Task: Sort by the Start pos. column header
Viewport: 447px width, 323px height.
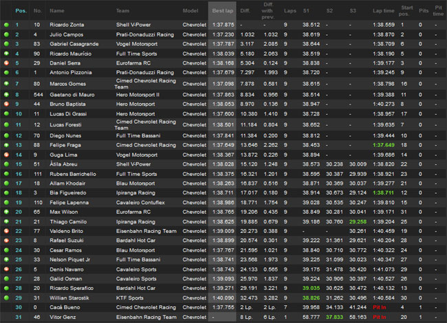Action: tap(406, 11)
